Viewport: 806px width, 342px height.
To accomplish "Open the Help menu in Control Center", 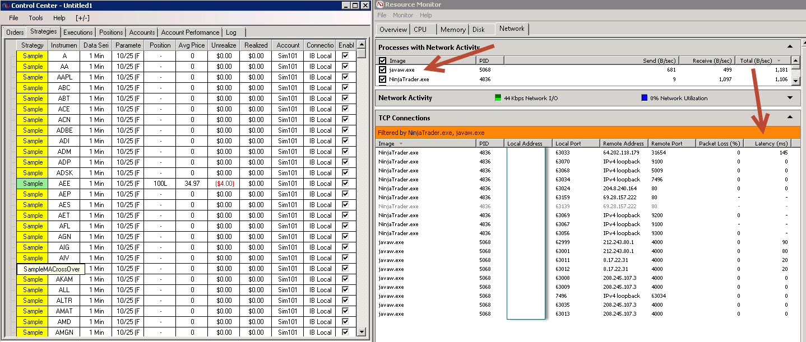I will (x=59, y=18).
